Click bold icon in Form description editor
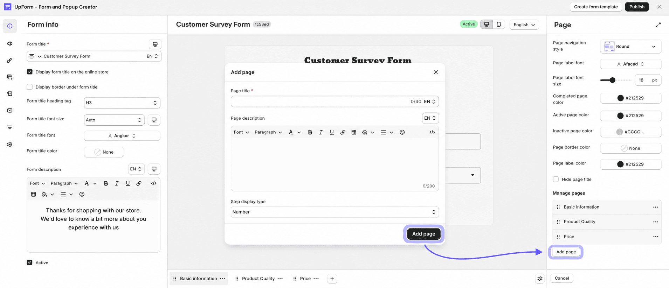The height and width of the screenshot is (288, 669). coord(106,183)
